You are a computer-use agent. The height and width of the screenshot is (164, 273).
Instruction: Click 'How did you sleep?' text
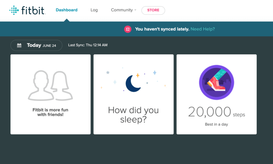point(133,115)
